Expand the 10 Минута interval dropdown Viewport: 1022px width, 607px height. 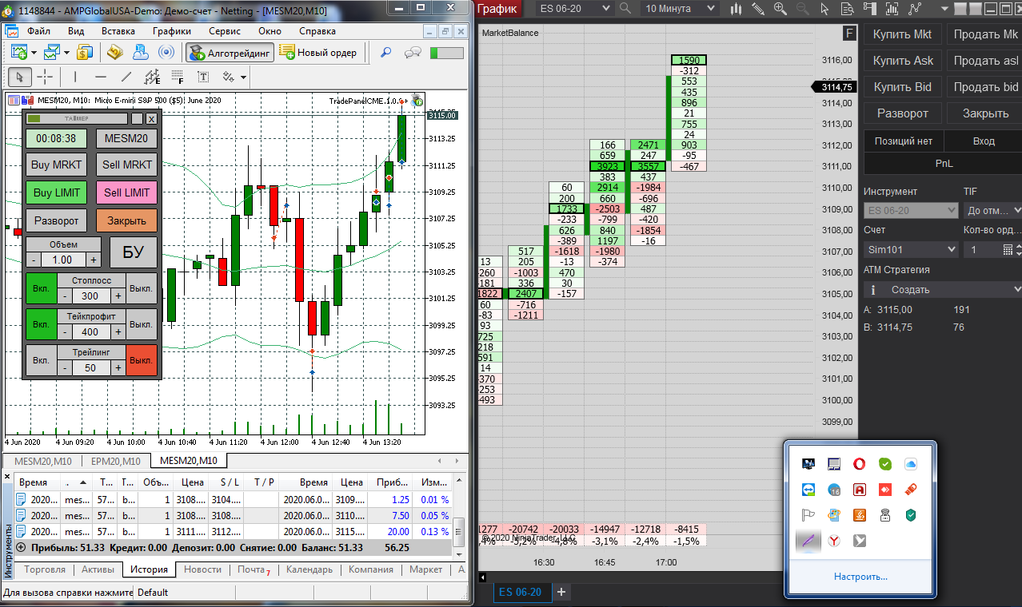click(x=681, y=9)
